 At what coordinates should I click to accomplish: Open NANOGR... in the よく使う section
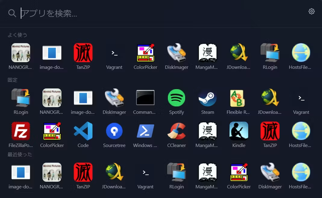pyautogui.click(x=20, y=56)
